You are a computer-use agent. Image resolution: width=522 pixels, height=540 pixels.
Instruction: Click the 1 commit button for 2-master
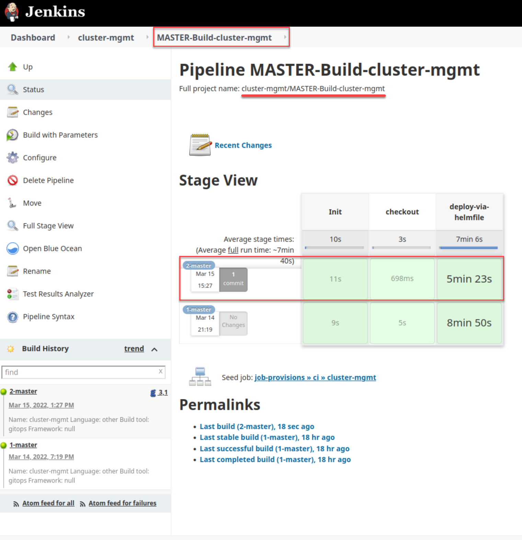[x=234, y=279]
